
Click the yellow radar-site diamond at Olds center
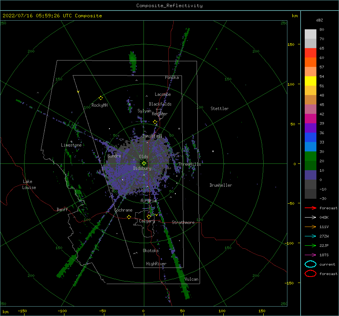[x=144, y=163]
